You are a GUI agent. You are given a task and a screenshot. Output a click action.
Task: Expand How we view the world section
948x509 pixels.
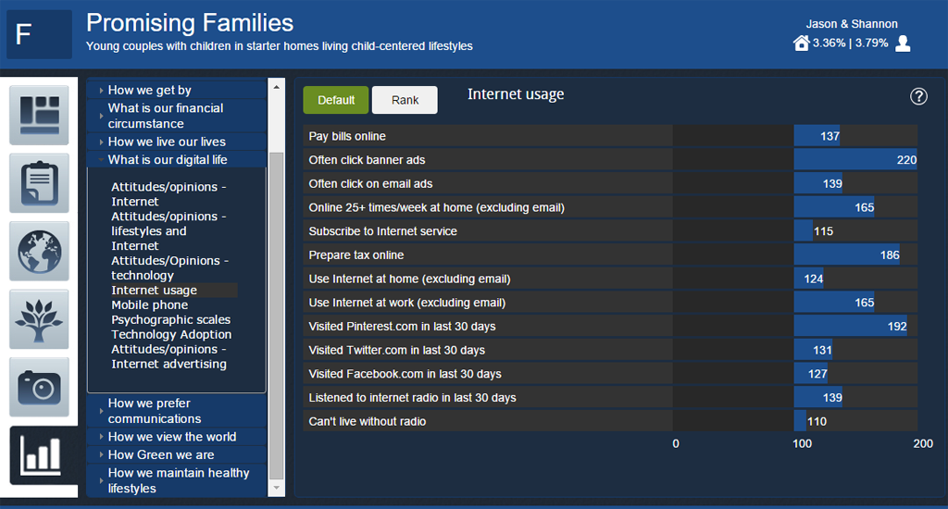point(171,437)
